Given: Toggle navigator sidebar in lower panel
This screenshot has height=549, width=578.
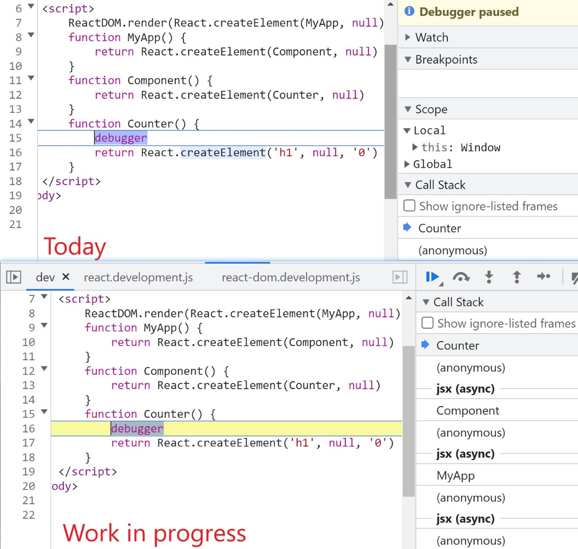Looking at the screenshot, I should 14,277.
